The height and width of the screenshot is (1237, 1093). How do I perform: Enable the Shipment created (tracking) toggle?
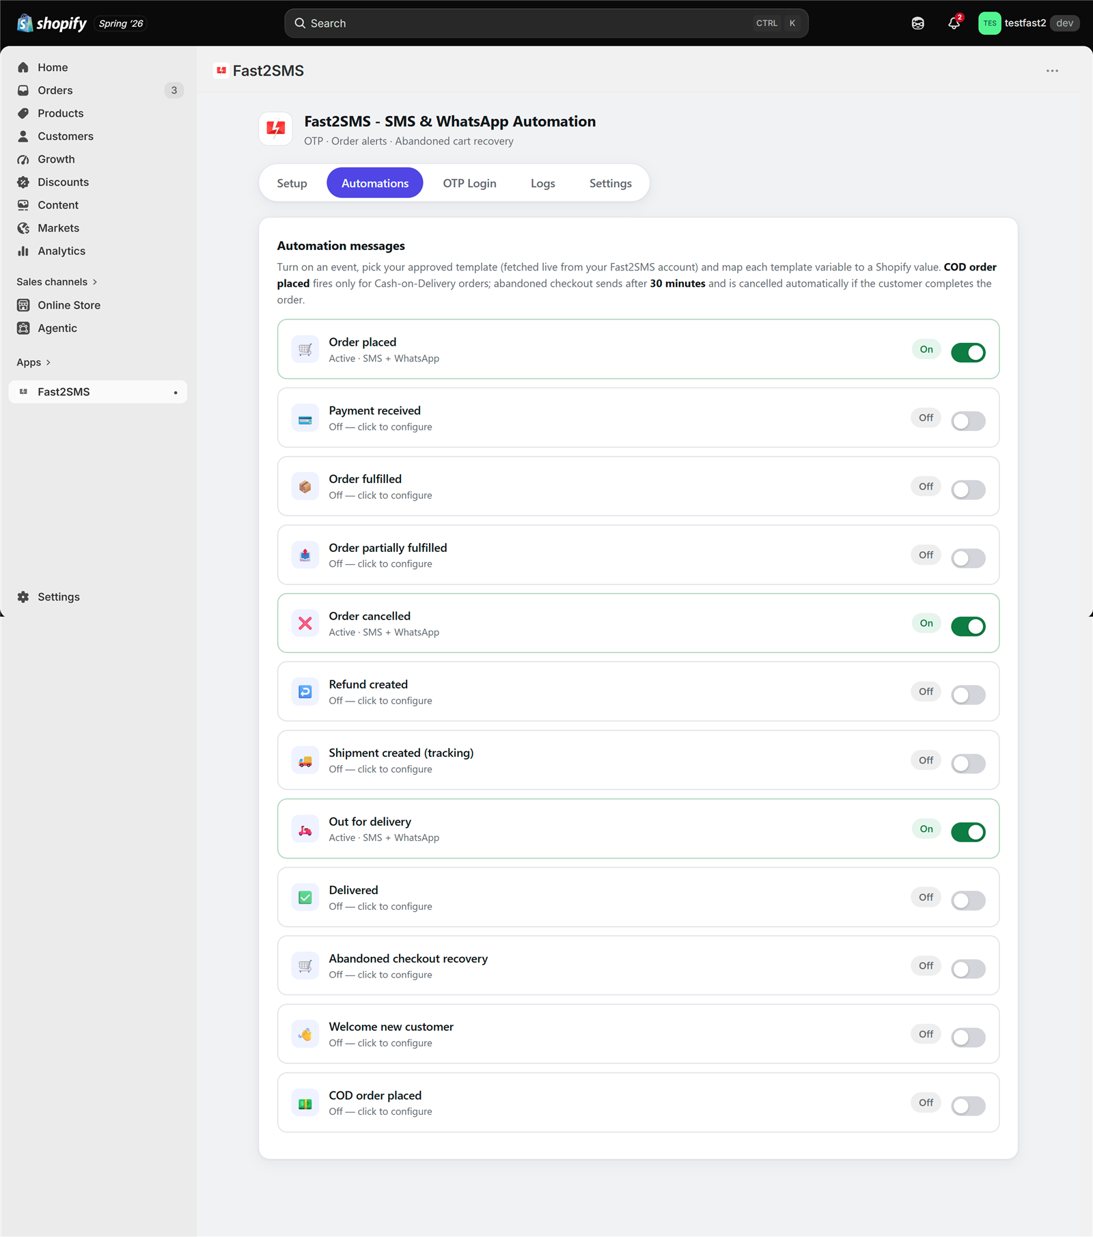coord(968,764)
